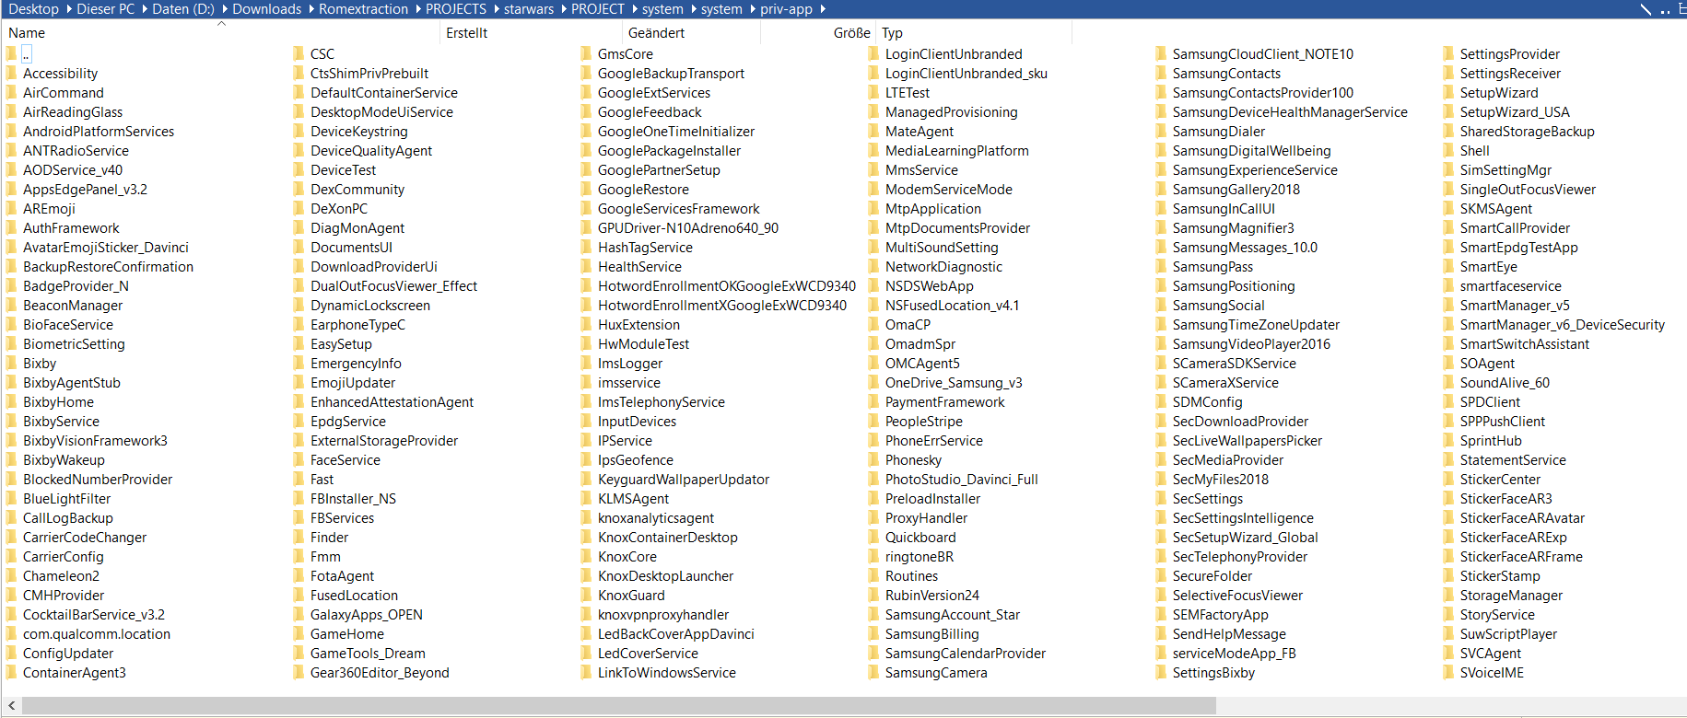
Task: Click the Gear360Editor_Beyond folder icon
Action: pyautogui.click(x=299, y=673)
